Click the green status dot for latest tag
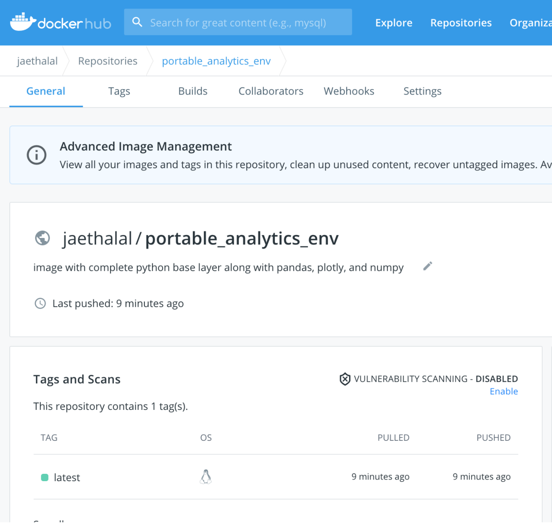 (x=45, y=477)
